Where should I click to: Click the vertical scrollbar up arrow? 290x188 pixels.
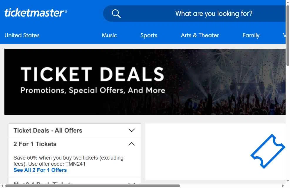click(288, 2)
